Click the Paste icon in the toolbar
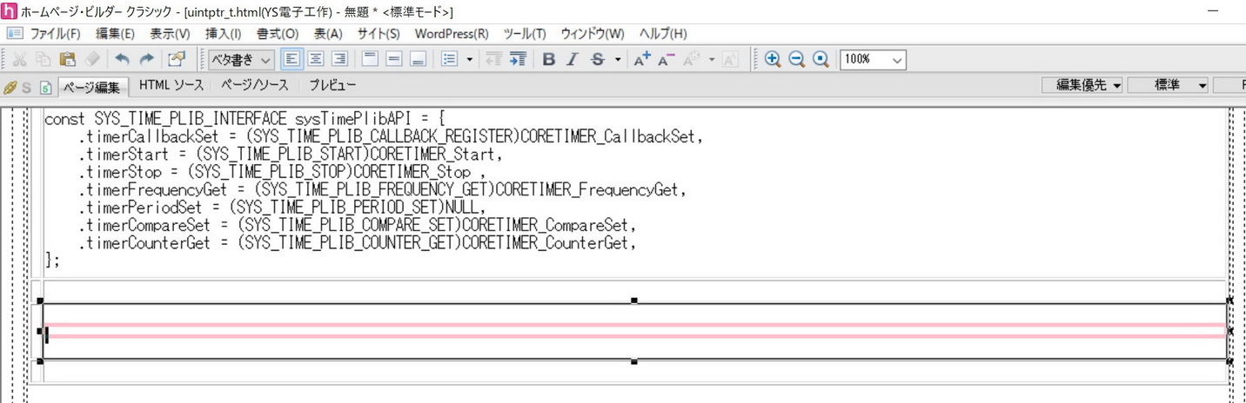Screen dimensions: 1246x403 (67, 59)
